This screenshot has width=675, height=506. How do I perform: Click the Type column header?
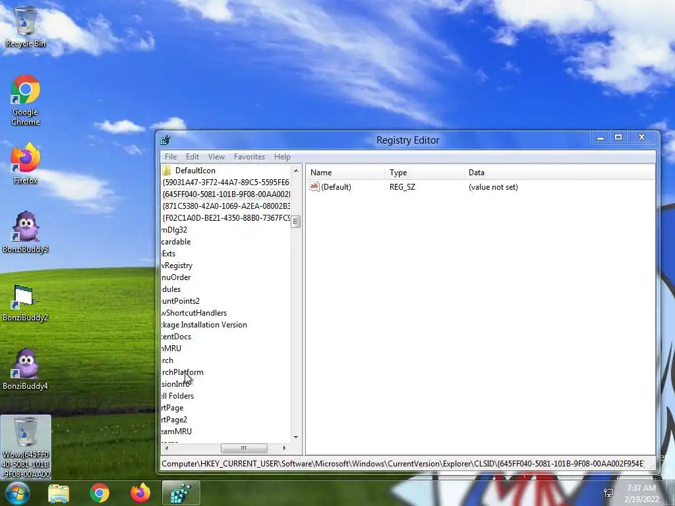(425, 172)
